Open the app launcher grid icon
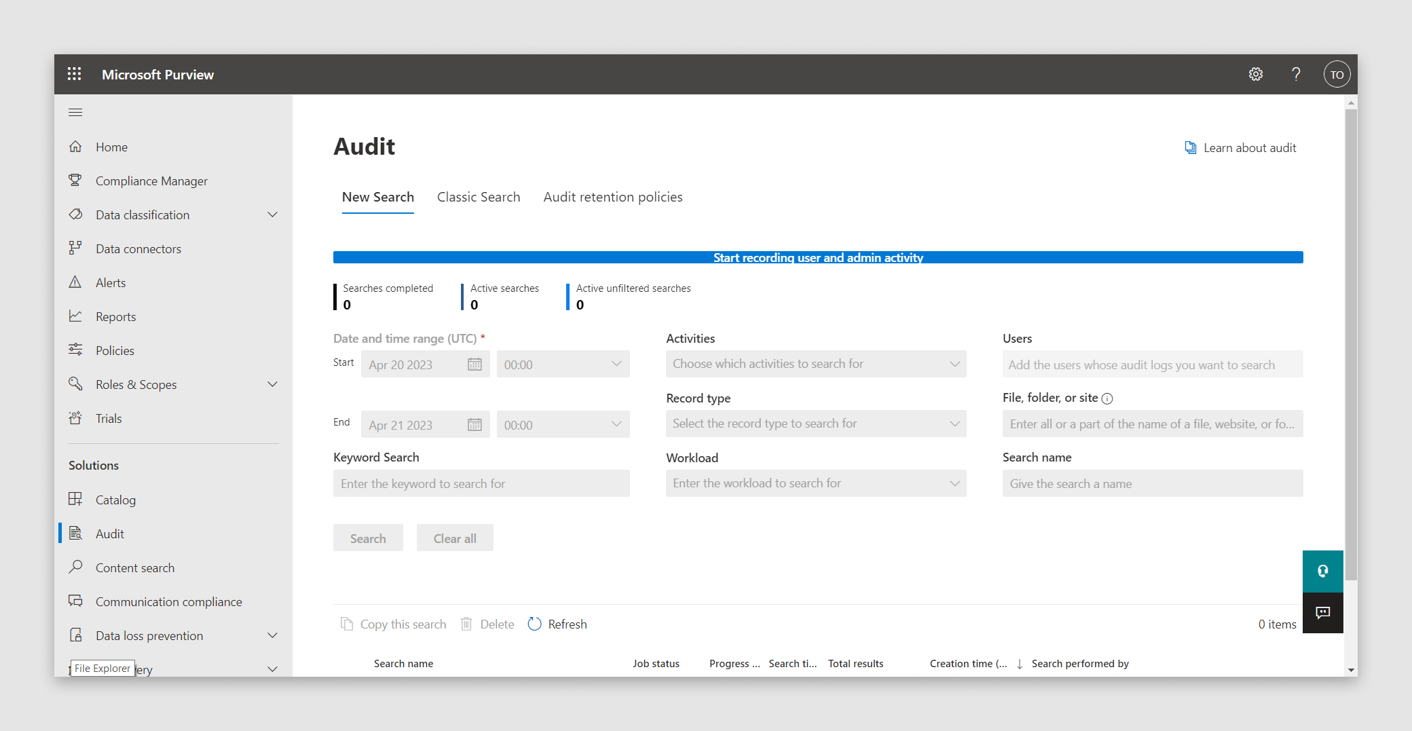Viewport: 1412px width, 731px height. click(x=75, y=74)
